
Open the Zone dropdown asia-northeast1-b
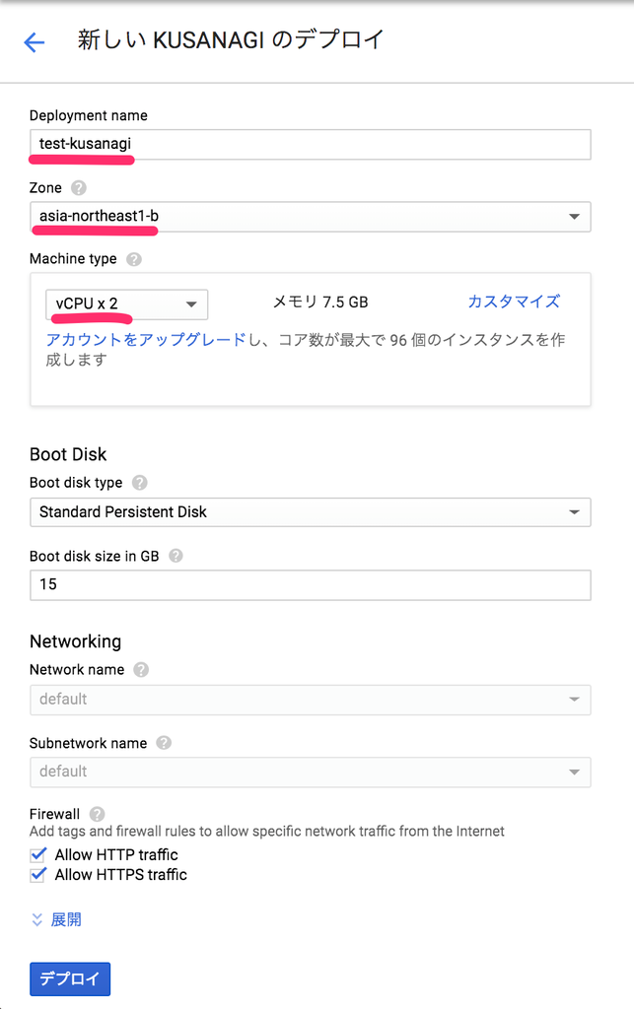pyautogui.click(x=311, y=217)
